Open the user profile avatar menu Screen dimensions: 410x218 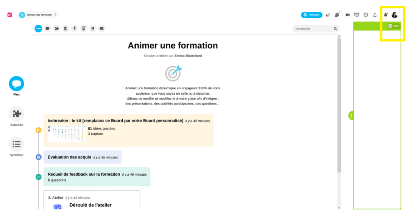pos(395,15)
